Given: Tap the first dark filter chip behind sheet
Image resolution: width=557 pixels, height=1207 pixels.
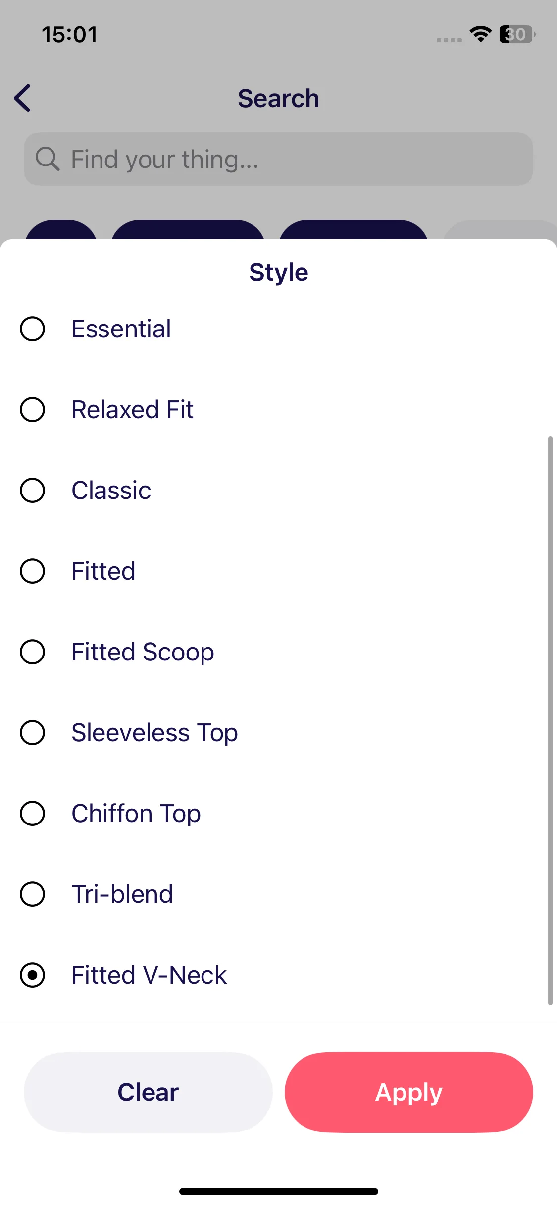Looking at the screenshot, I should click(61, 230).
